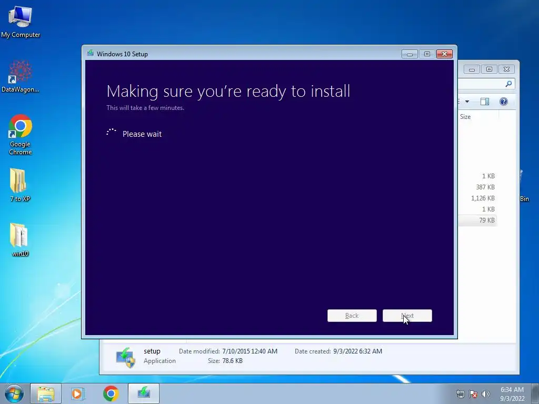Close the Explorer window behind Setup
Screen dimensions: 539x404
(x=506, y=69)
